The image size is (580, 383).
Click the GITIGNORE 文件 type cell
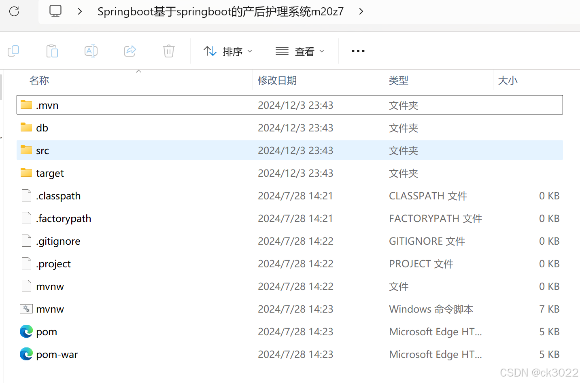pos(427,241)
